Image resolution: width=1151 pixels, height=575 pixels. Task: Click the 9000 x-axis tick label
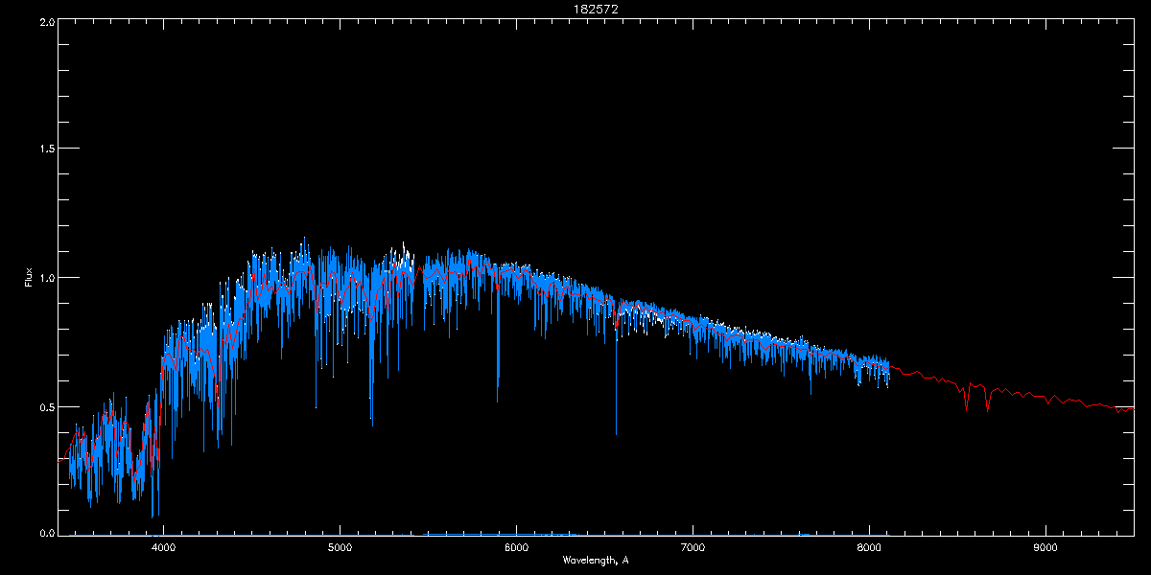[x=1045, y=547]
